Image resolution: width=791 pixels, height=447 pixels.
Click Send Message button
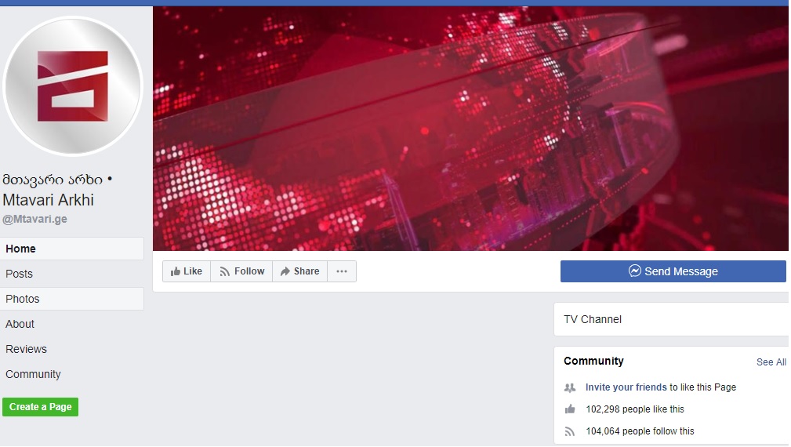[673, 271]
